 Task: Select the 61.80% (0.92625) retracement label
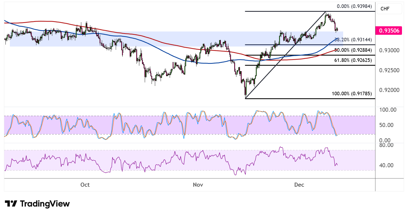pyautogui.click(x=353, y=60)
